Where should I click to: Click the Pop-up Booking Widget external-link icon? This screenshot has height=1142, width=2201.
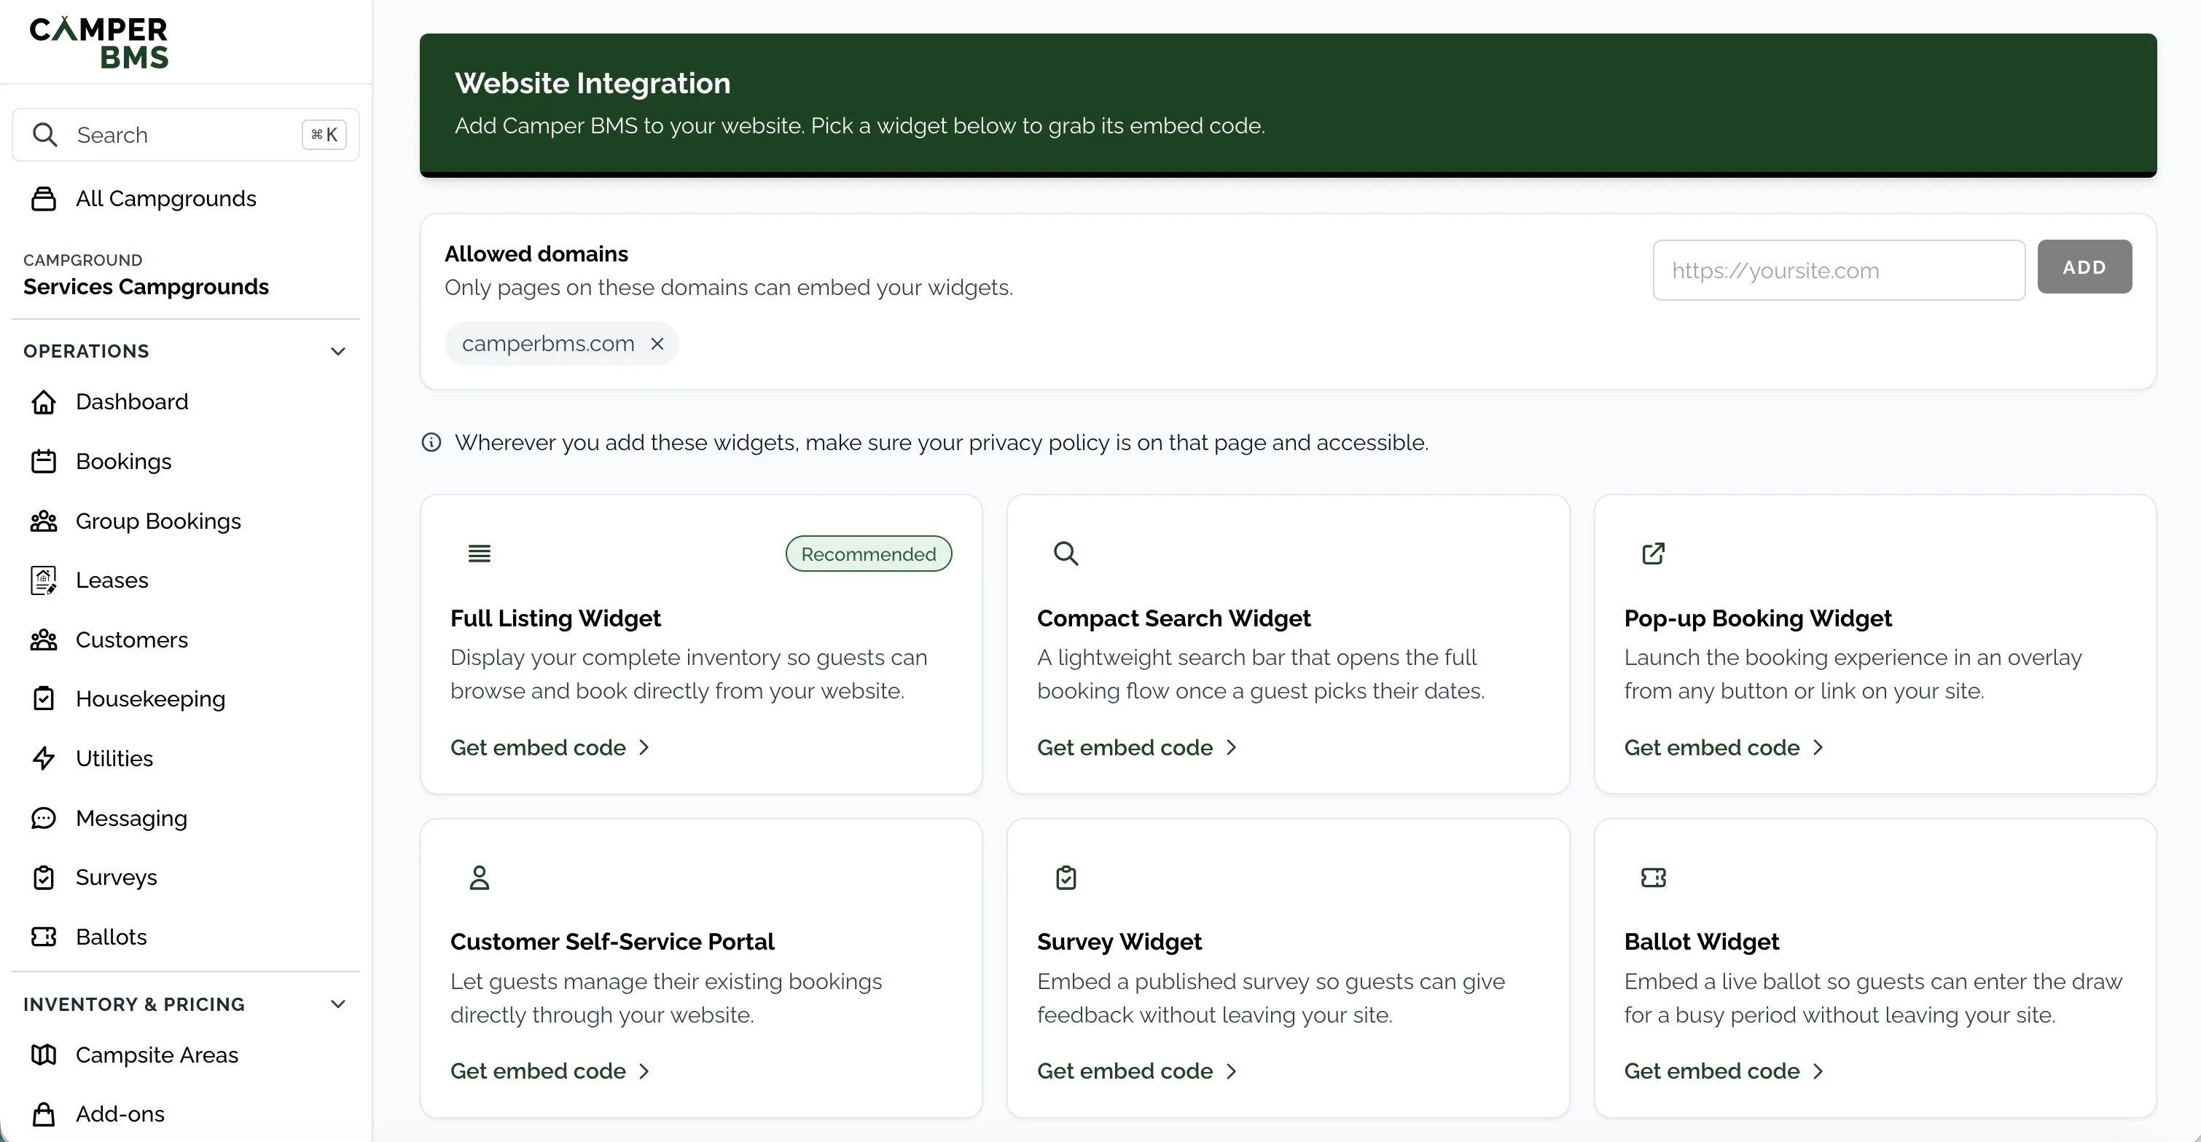click(x=1654, y=554)
